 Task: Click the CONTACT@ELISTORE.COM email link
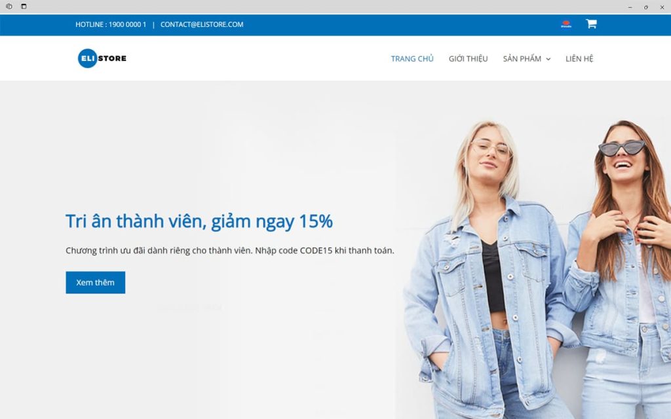pyautogui.click(x=202, y=24)
